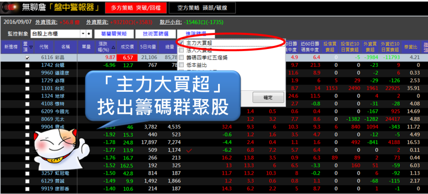
Task: Confirm with the 確定 button
Action: [268, 98]
